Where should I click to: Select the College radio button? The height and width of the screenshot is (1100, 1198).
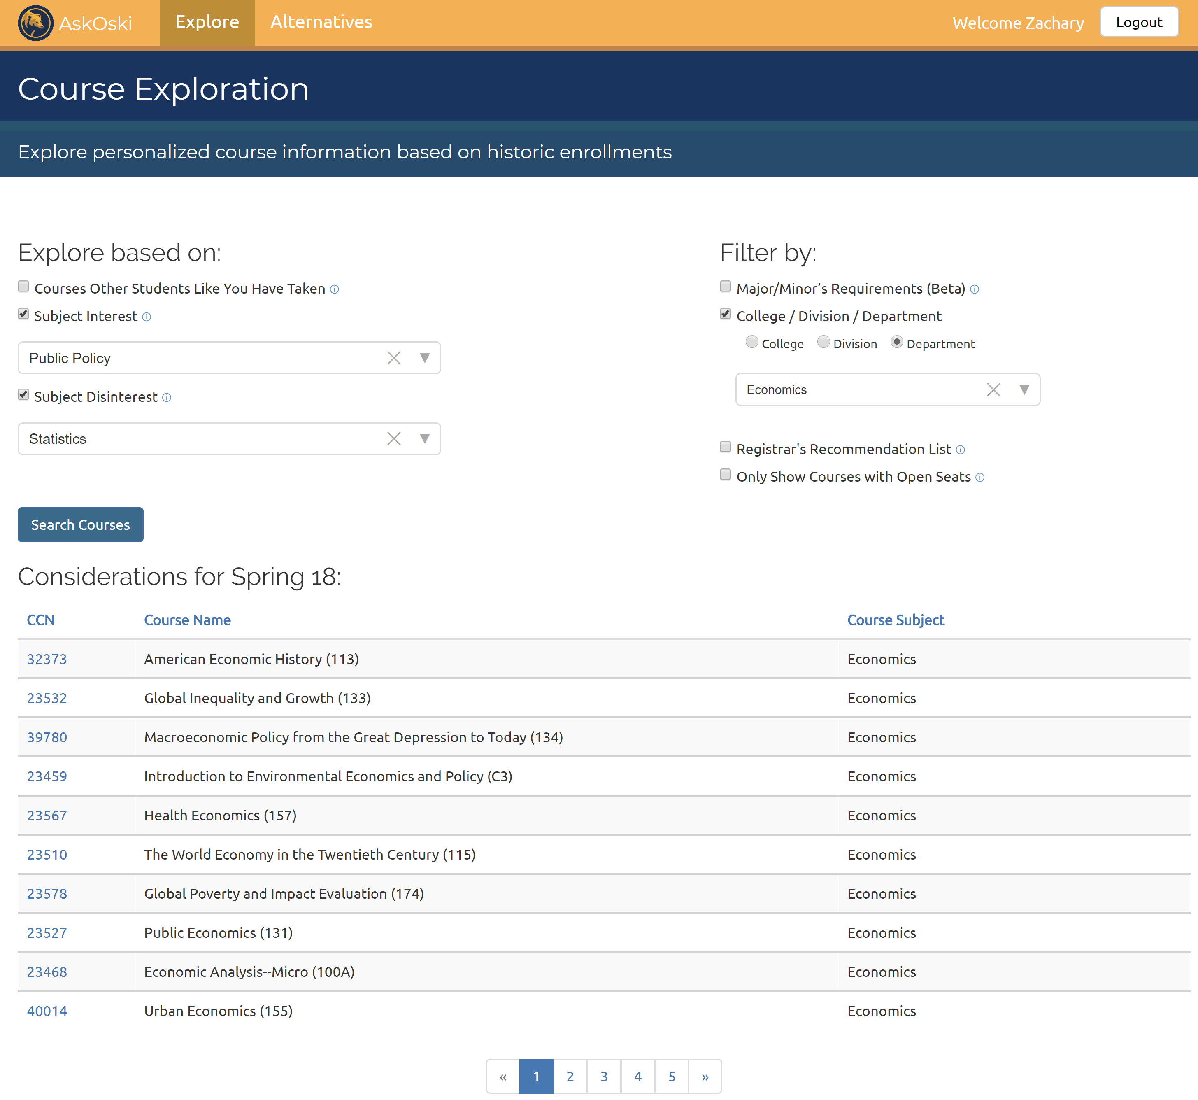tap(751, 342)
